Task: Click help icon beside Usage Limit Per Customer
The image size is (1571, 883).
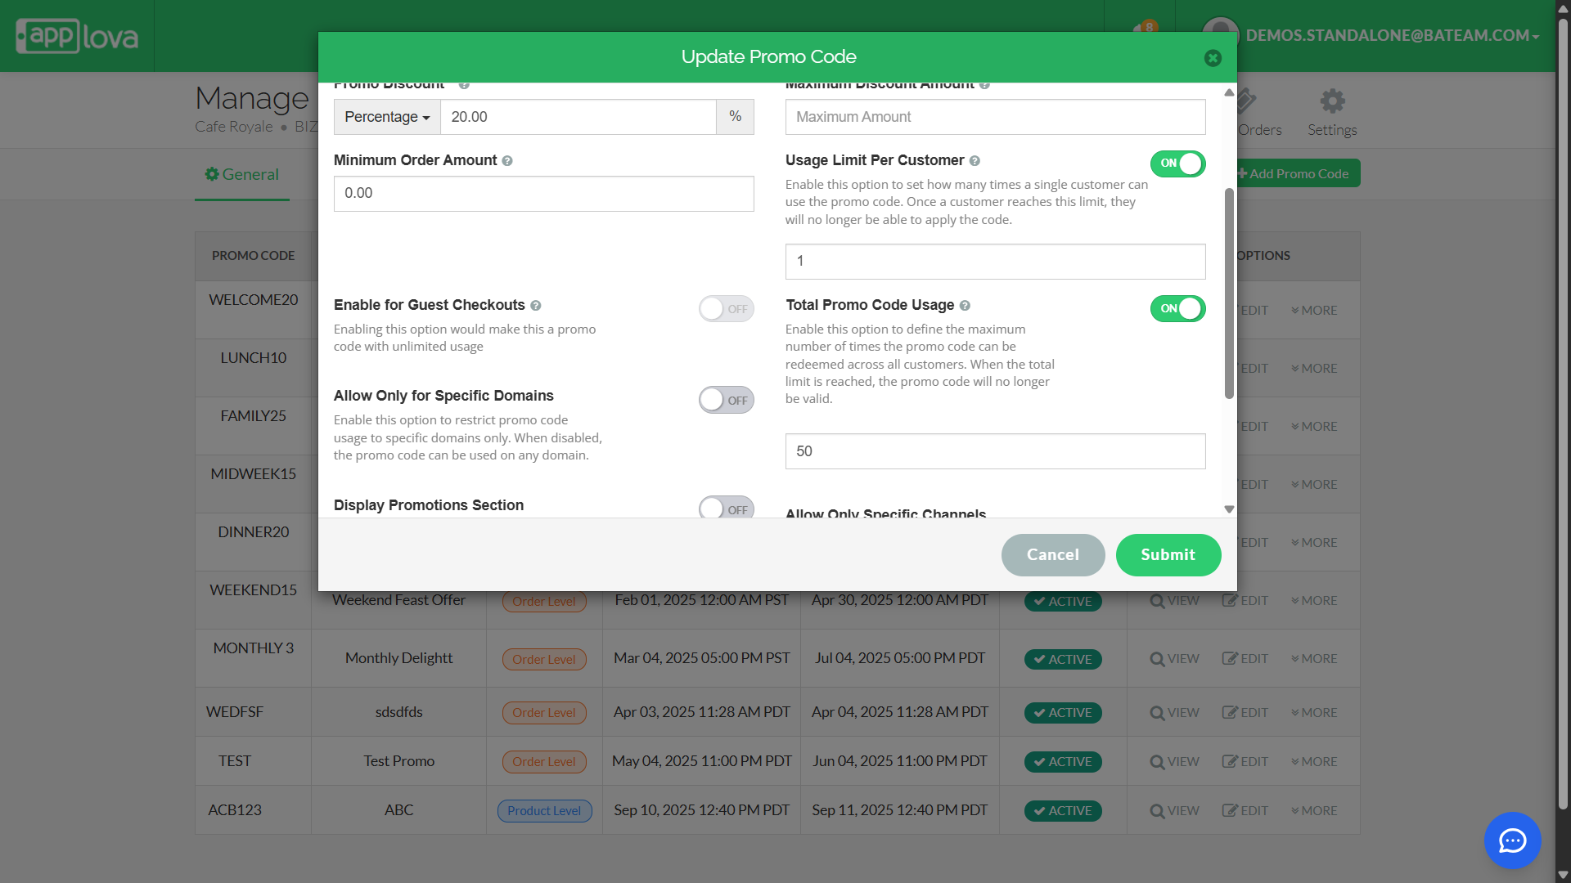Action: click(975, 161)
